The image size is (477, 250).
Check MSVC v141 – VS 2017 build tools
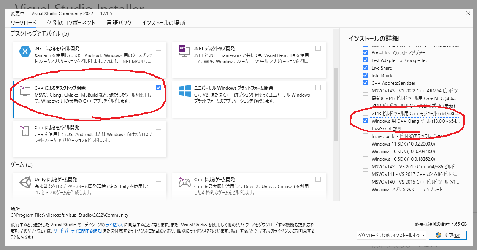[x=365, y=174]
